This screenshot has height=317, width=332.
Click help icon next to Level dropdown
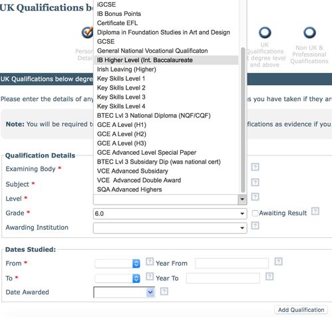[x=255, y=197]
